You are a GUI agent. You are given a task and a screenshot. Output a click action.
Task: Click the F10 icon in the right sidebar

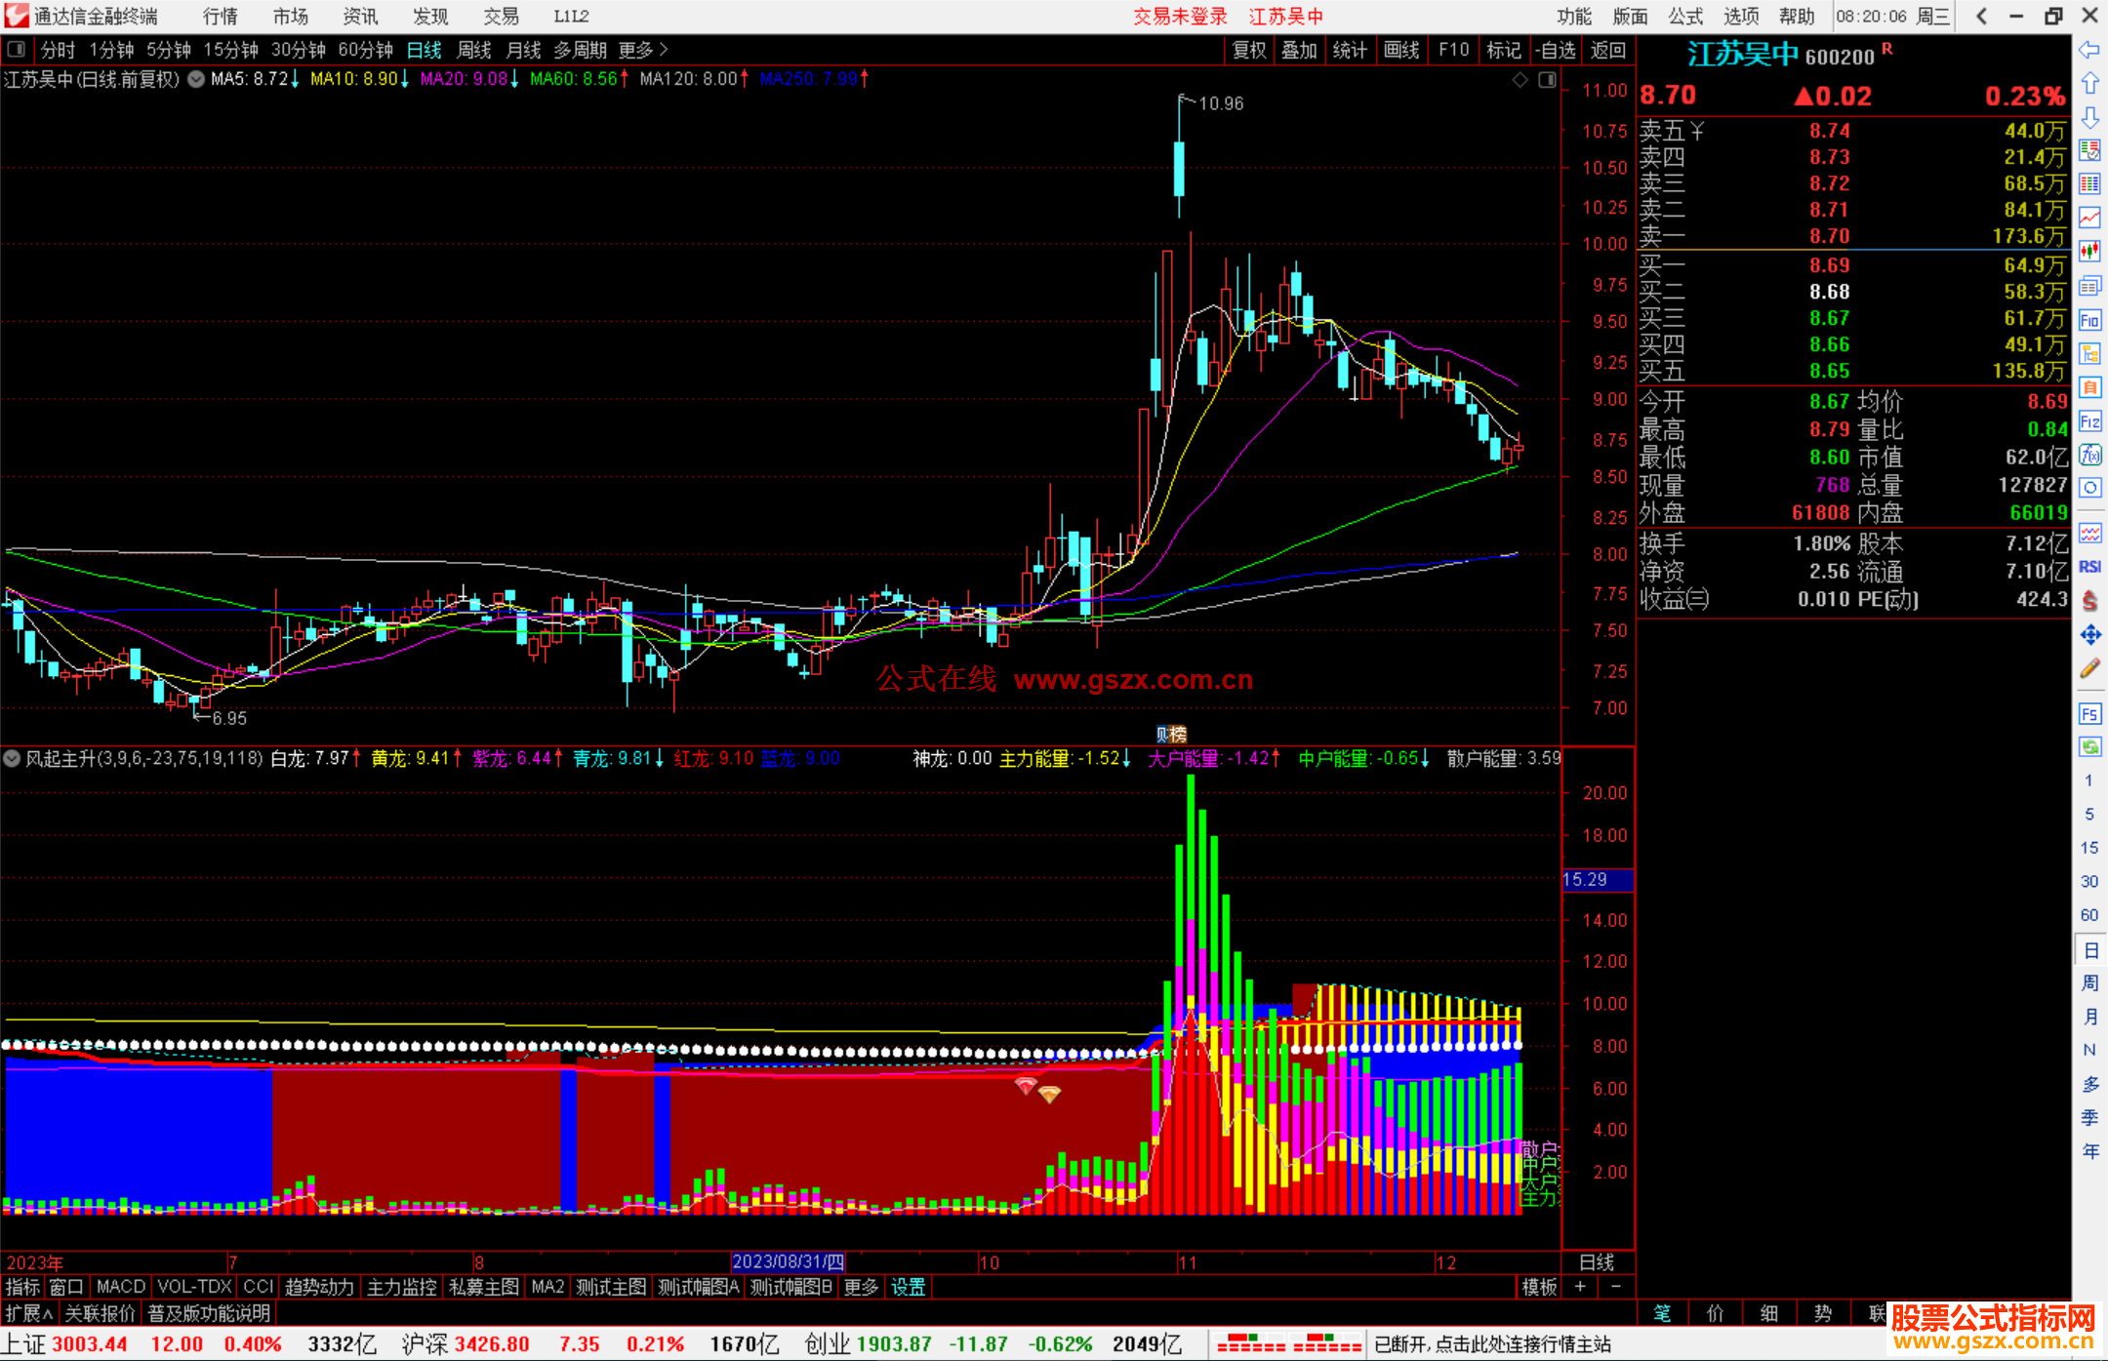[x=2089, y=320]
